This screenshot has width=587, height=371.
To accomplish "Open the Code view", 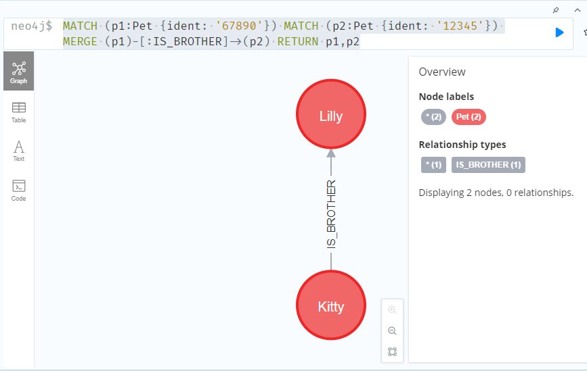I will [x=19, y=191].
